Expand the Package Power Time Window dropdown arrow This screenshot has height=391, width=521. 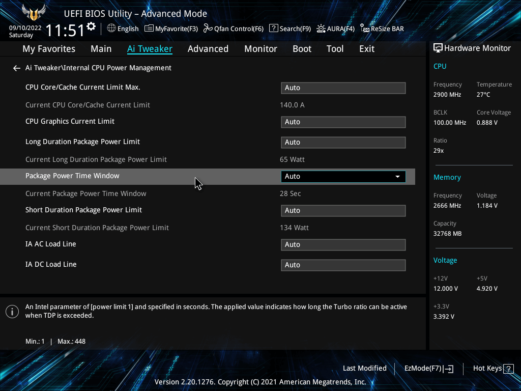(397, 177)
